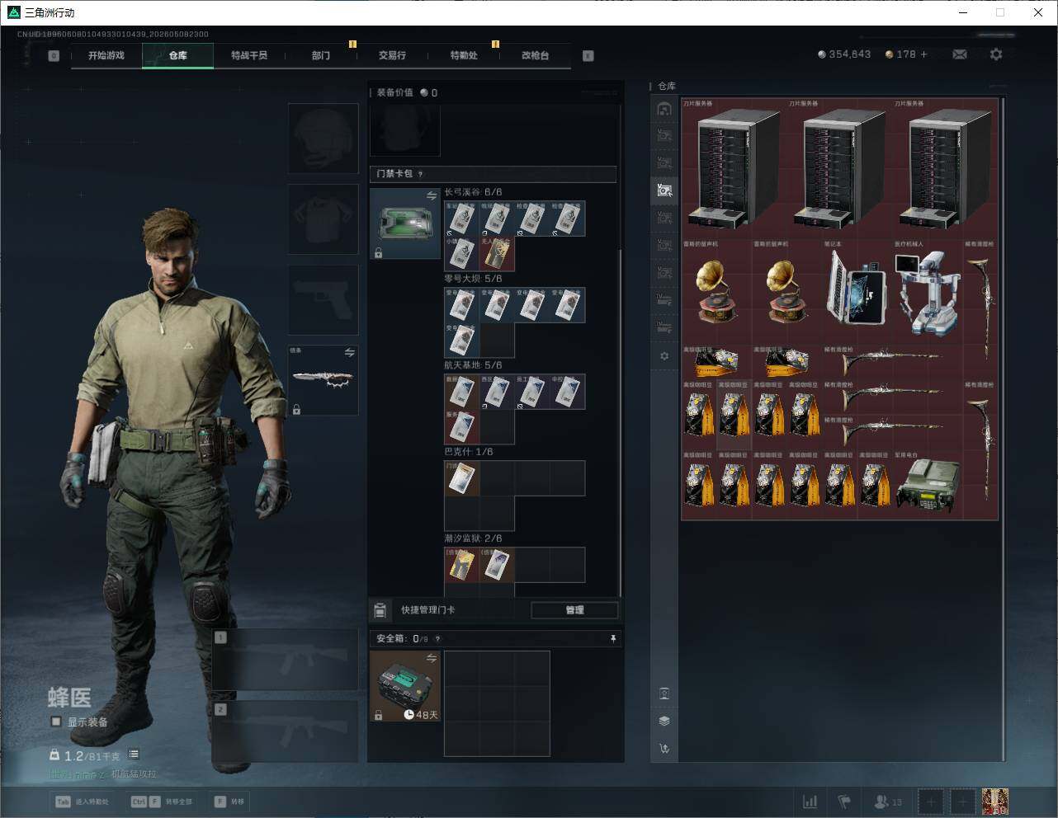Click the equipped melee knife slot
The width and height of the screenshot is (1058, 818).
pos(323,380)
